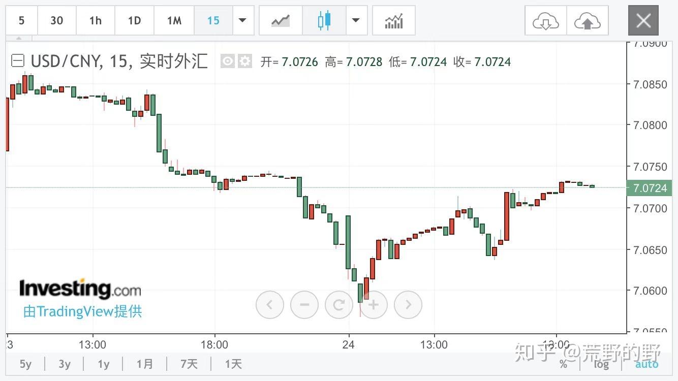Switch to the 1D timeframe tab
Viewport: 678px width, 381px height.
134,20
